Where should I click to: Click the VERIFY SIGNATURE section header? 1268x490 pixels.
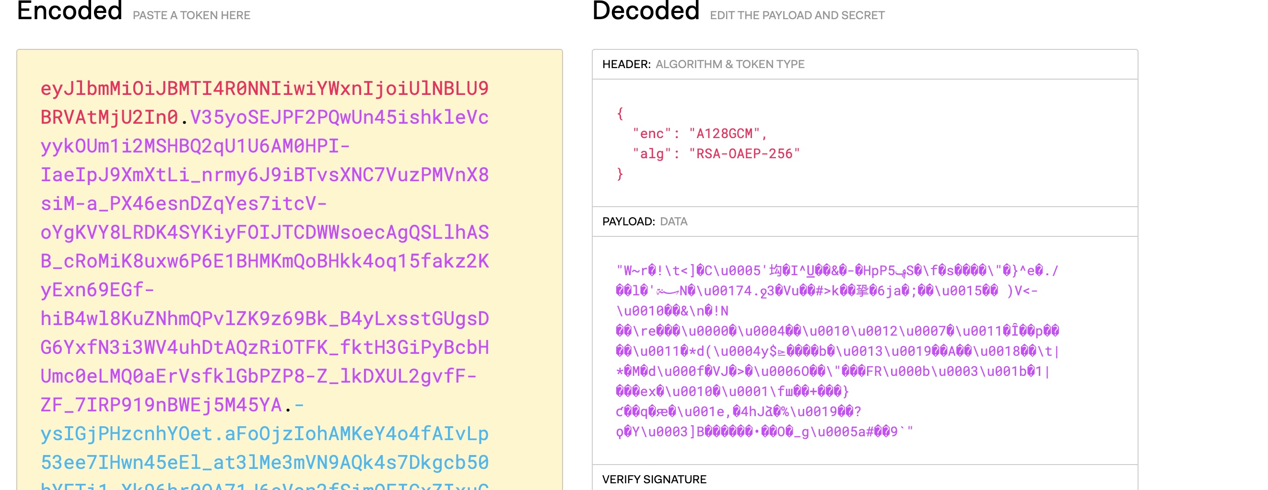655,478
